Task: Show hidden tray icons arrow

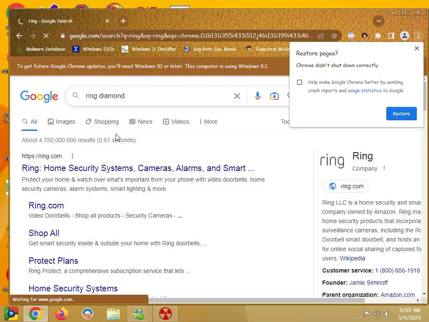Action: click(x=357, y=314)
